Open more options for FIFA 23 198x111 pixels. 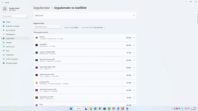[x=134, y=38]
